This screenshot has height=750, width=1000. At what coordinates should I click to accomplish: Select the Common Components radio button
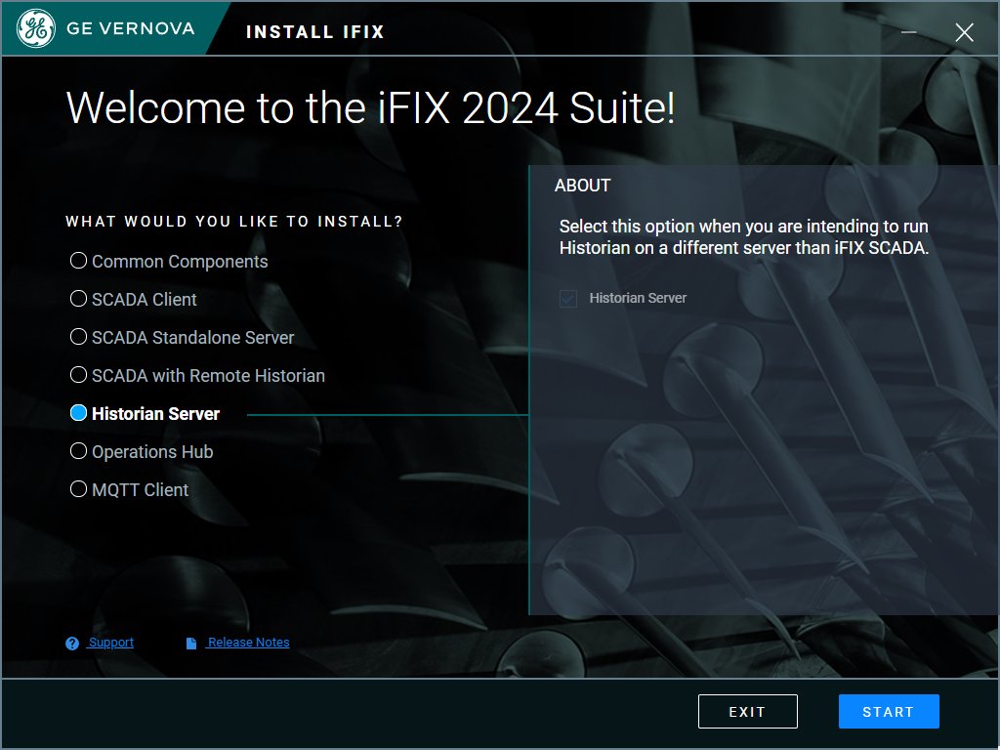point(78,261)
